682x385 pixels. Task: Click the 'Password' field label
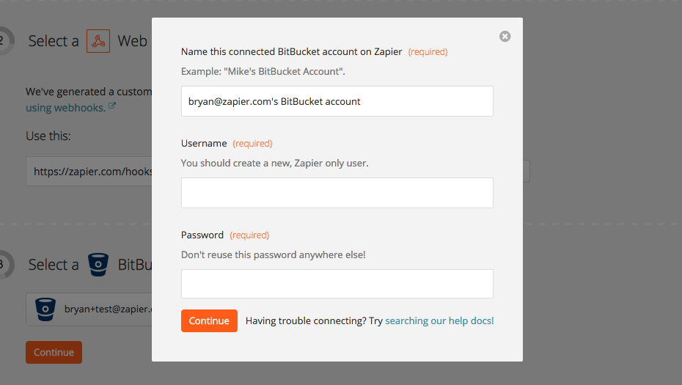[x=202, y=235]
